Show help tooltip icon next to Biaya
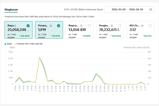Screen dimensions: 159x106 click(15, 26)
